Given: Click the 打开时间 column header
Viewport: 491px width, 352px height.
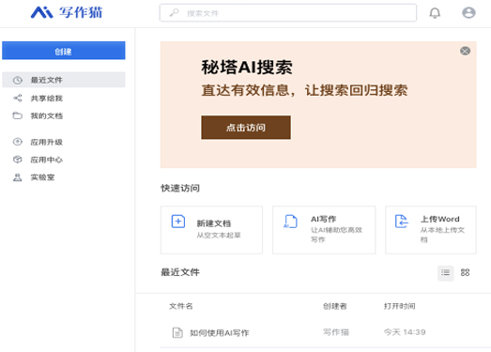Looking at the screenshot, I should pyautogui.click(x=400, y=306).
